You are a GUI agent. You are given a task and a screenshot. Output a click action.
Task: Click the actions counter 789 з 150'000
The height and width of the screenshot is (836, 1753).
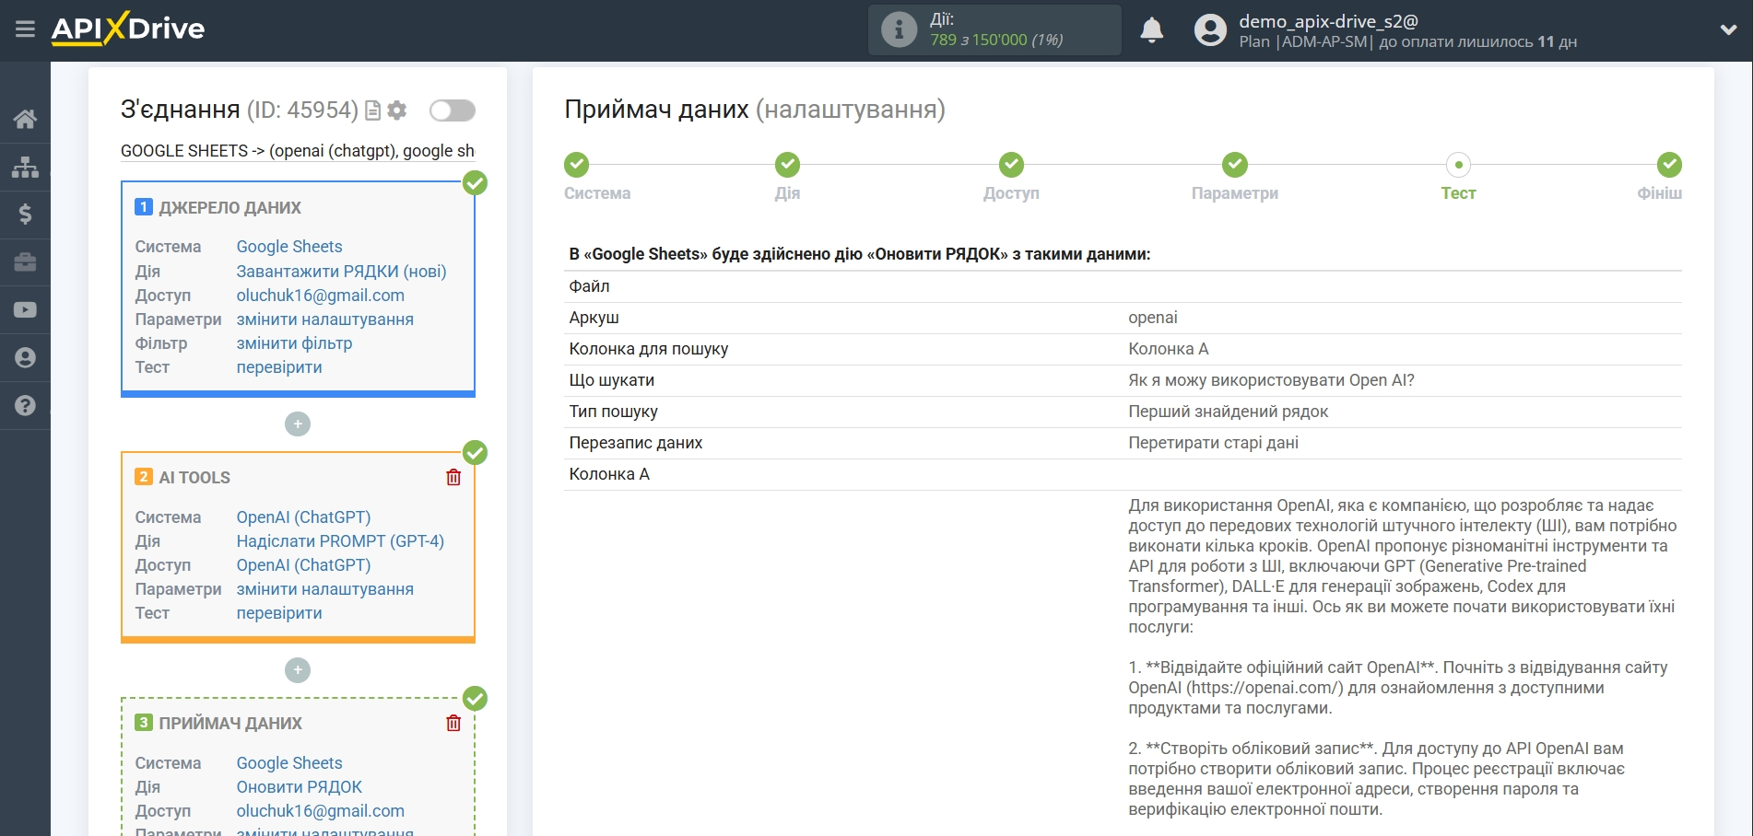996,40
